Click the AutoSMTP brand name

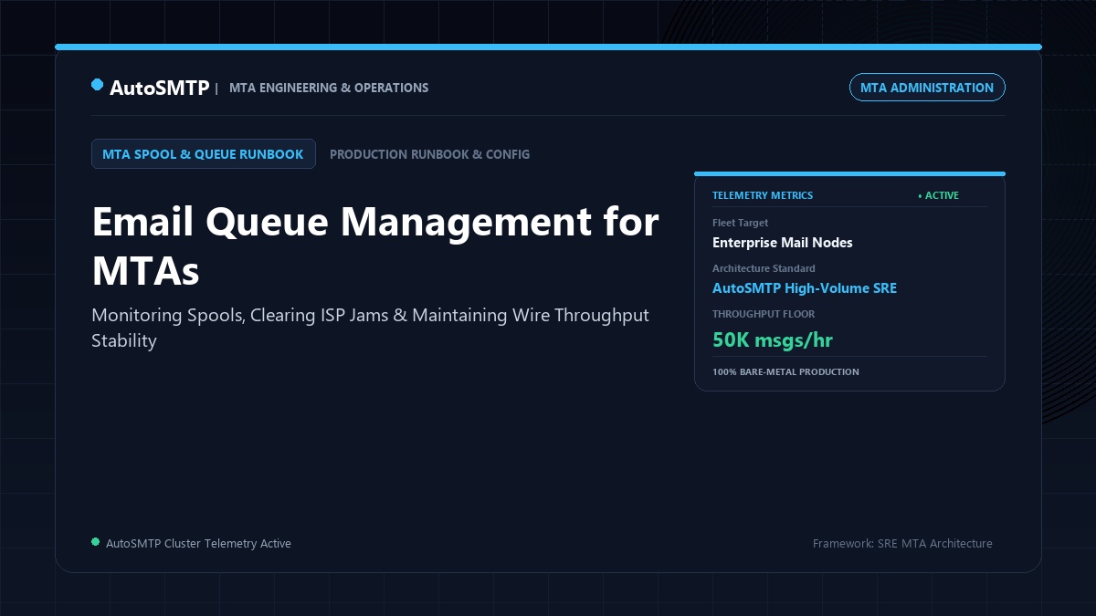160,88
